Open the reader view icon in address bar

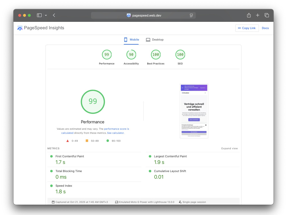point(191,15)
